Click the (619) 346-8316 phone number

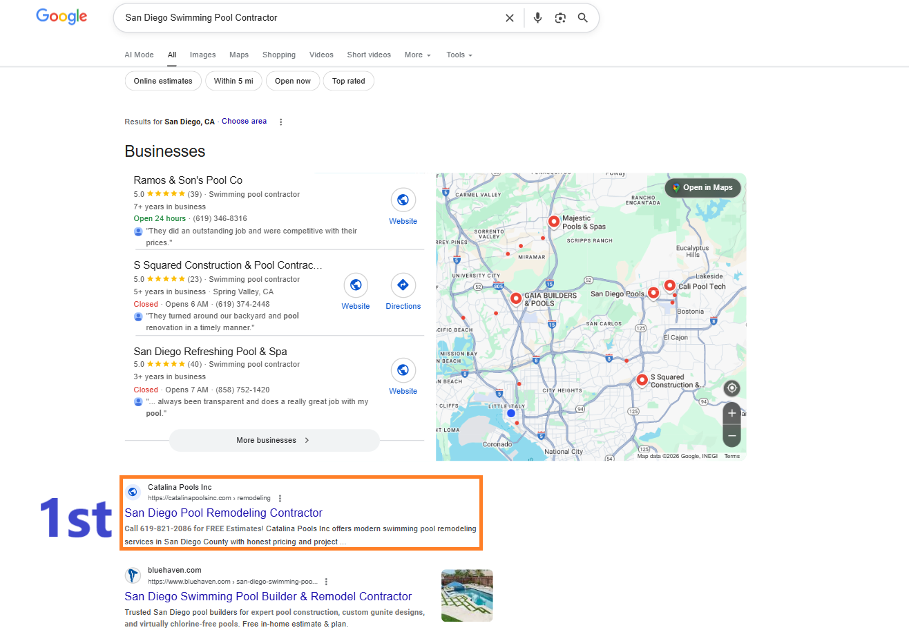(220, 219)
